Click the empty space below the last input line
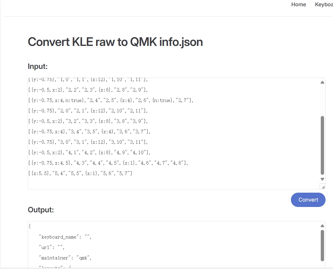The height and width of the screenshot is (269, 333). coord(149,183)
